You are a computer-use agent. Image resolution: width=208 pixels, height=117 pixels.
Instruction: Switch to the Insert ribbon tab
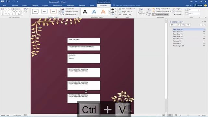tap(25, 6)
